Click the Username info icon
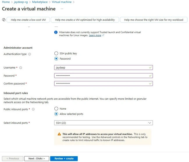This screenshot has width=189, height=162. coord(21,68)
